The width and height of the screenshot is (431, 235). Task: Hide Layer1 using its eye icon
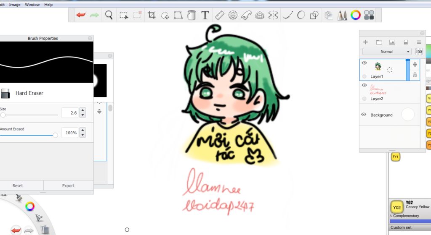click(x=364, y=63)
